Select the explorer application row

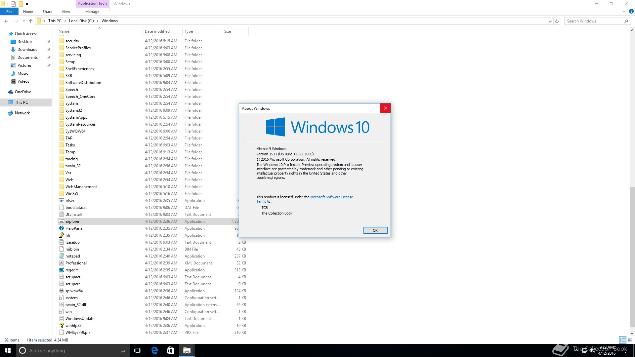152,221
